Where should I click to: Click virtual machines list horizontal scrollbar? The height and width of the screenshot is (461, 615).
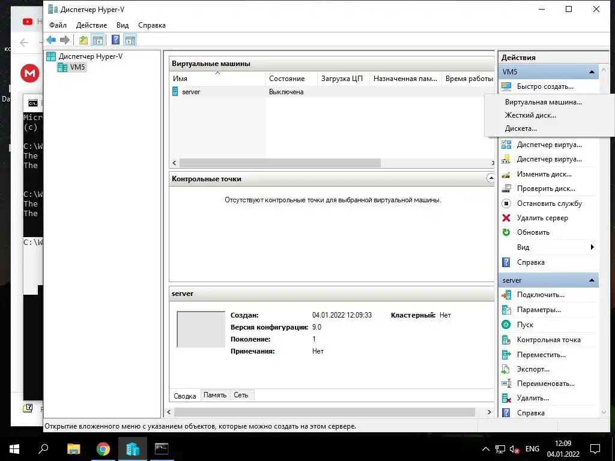(x=280, y=163)
